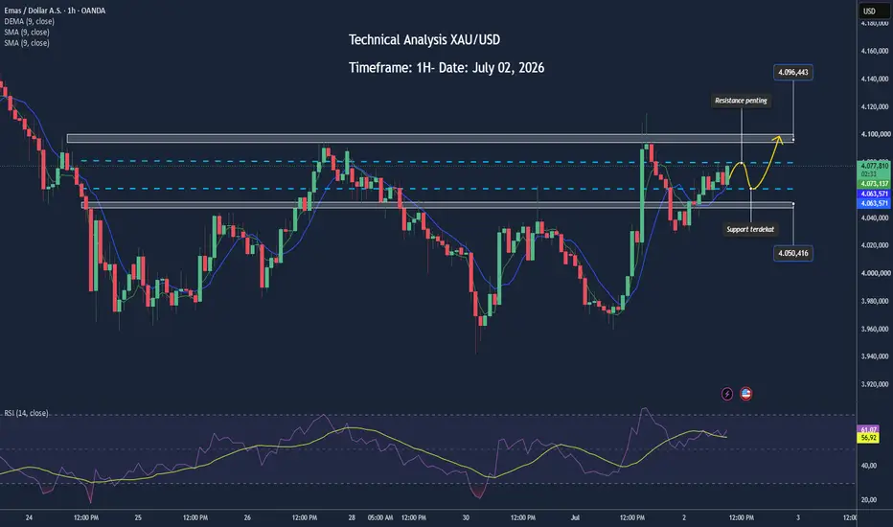Select the SMA (9, close) legend directly under DEMA
893x527 pixels.
(27, 32)
